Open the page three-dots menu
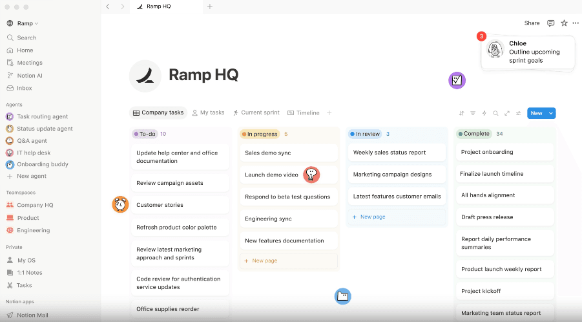Screen dimensions: 582x322 pos(576,23)
